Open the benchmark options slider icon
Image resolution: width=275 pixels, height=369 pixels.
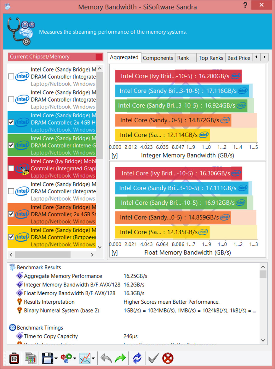[x=14, y=358]
